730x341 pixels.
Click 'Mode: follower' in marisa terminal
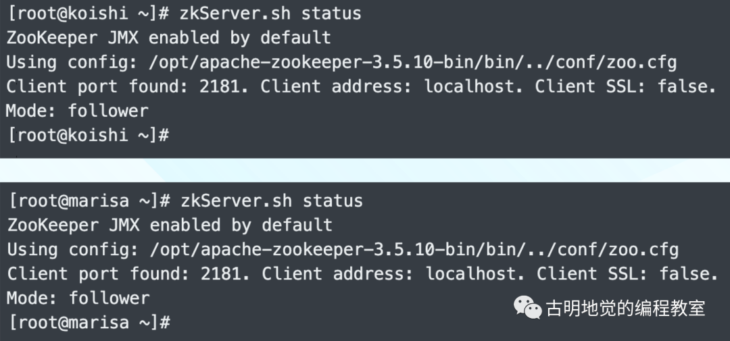pyautogui.click(x=78, y=298)
